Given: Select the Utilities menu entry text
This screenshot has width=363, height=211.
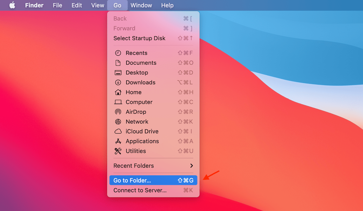Looking at the screenshot, I should [136, 151].
